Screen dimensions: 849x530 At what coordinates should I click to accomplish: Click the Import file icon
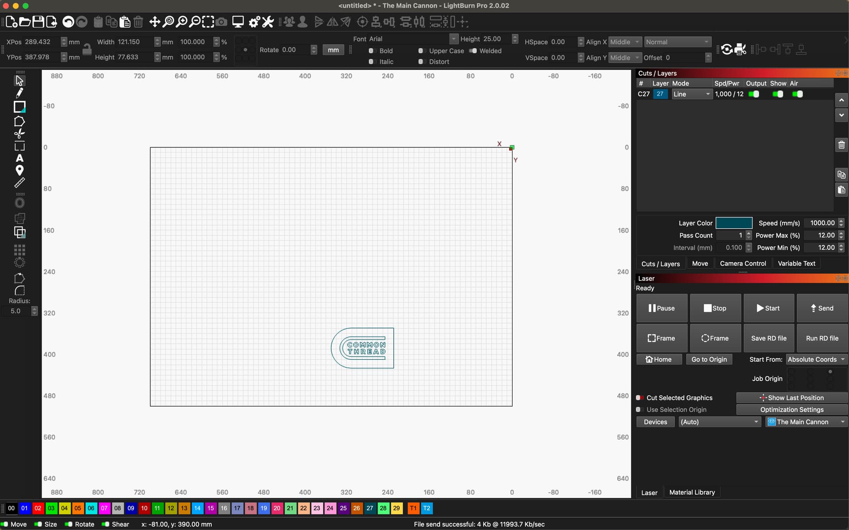point(51,22)
